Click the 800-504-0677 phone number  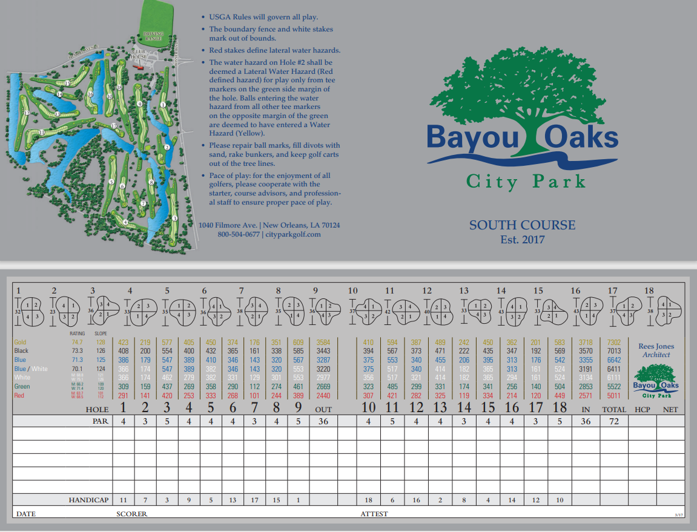click(x=239, y=235)
